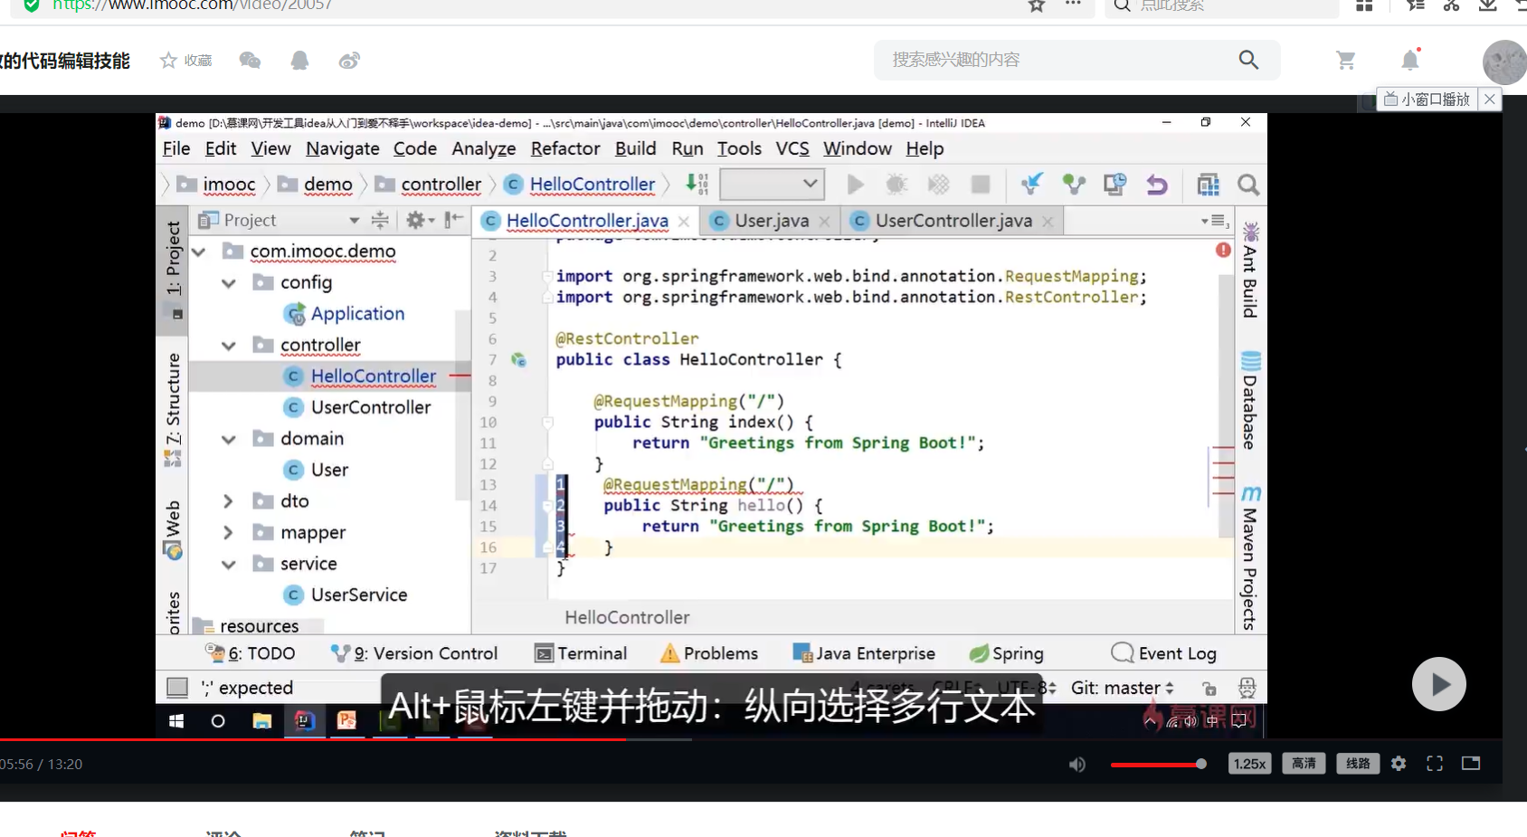Image resolution: width=1527 pixels, height=837 pixels.
Task: Toggle the Database side panel
Action: [x=1250, y=400]
